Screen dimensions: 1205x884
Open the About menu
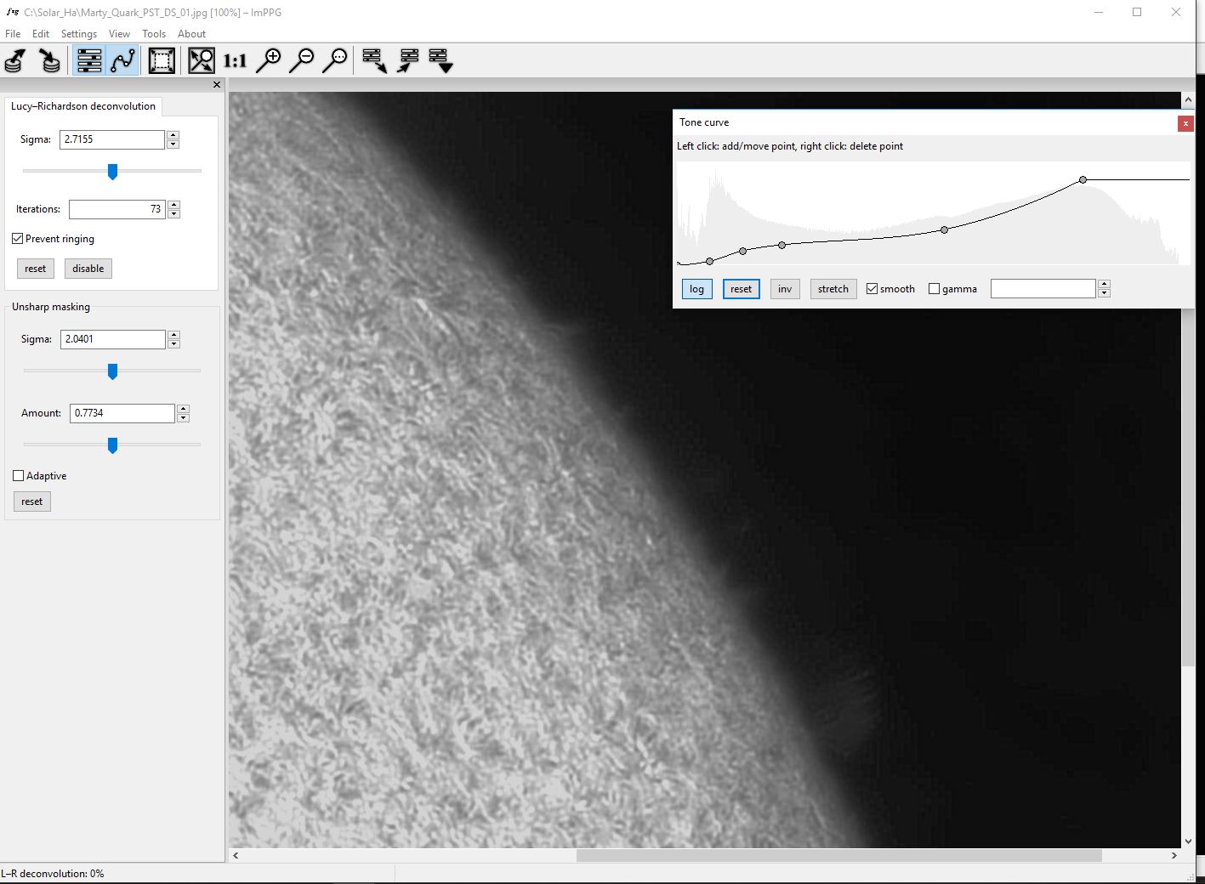(191, 34)
